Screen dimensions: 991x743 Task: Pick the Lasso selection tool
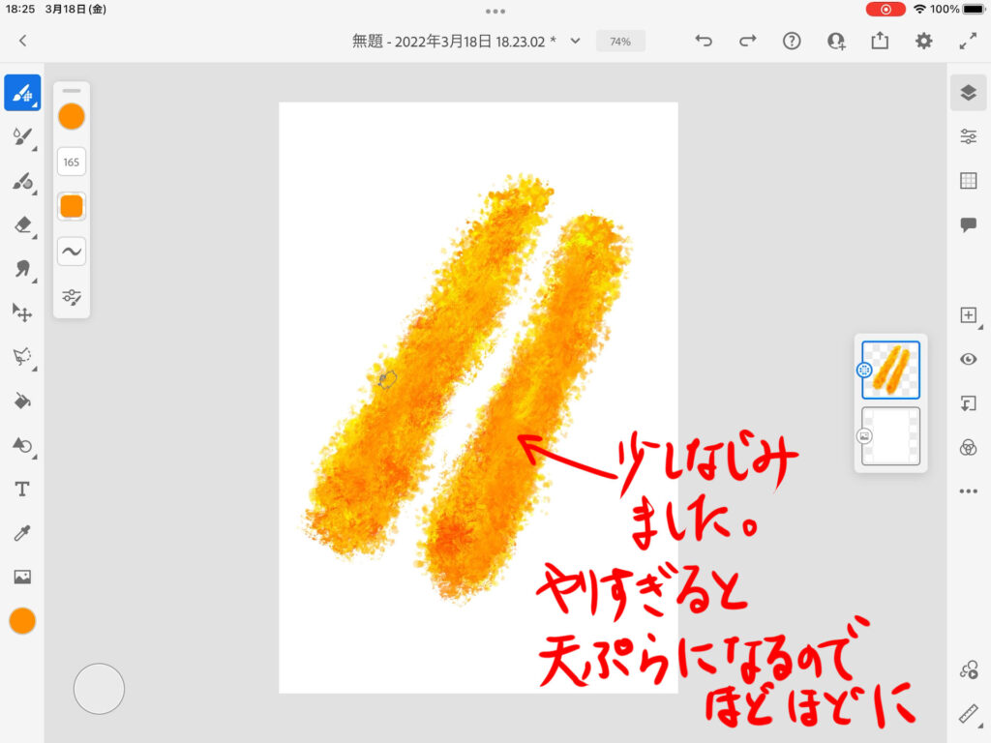tap(22, 356)
